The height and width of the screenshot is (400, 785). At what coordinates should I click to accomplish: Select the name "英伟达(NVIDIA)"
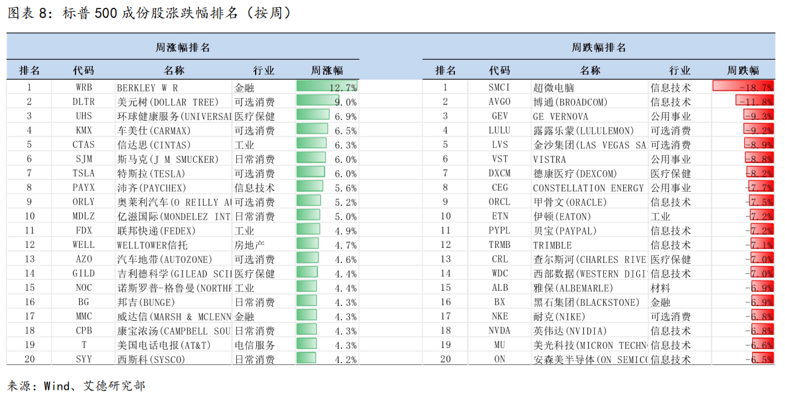click(569, 331)
